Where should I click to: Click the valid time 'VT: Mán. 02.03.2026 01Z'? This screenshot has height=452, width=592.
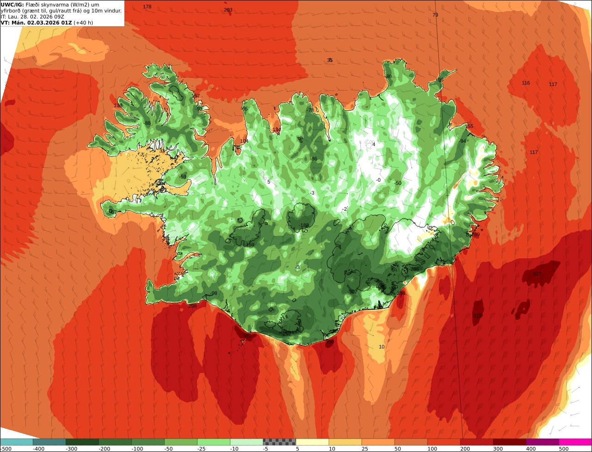36,22
